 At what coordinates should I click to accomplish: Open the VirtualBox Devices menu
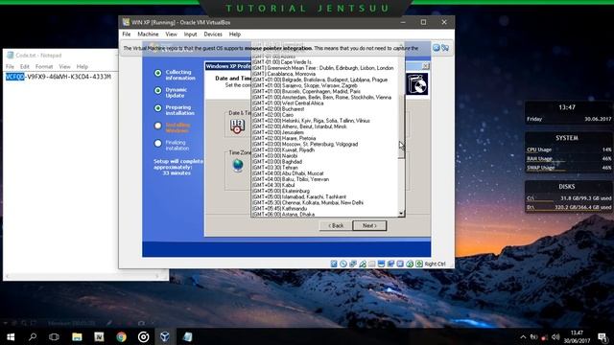coord(213,34)
